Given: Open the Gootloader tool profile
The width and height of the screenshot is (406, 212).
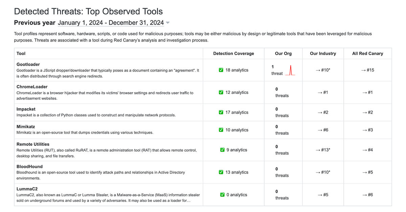Looking at the screenshot, I should point(28,64).
